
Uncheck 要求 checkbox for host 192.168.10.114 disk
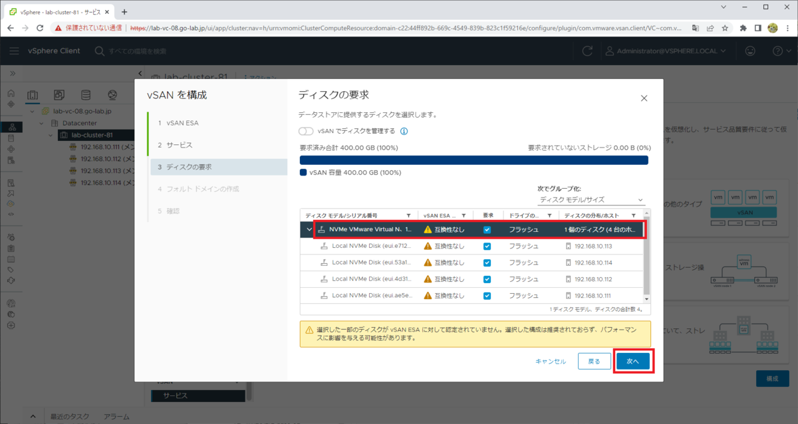[x=487, y=263]
